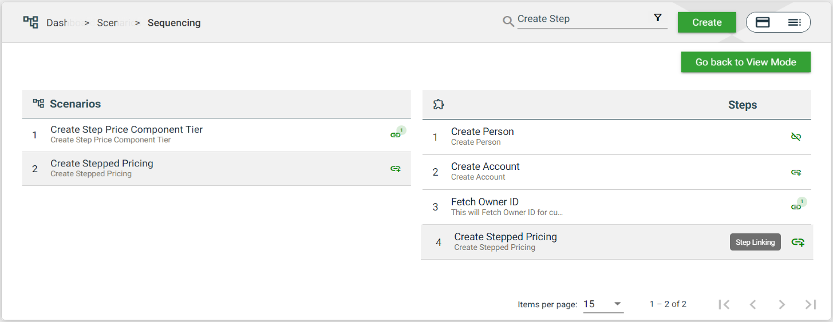Click add-link icon for Create Account step
This screenshot has width=833, height=322.
(796, 172)
